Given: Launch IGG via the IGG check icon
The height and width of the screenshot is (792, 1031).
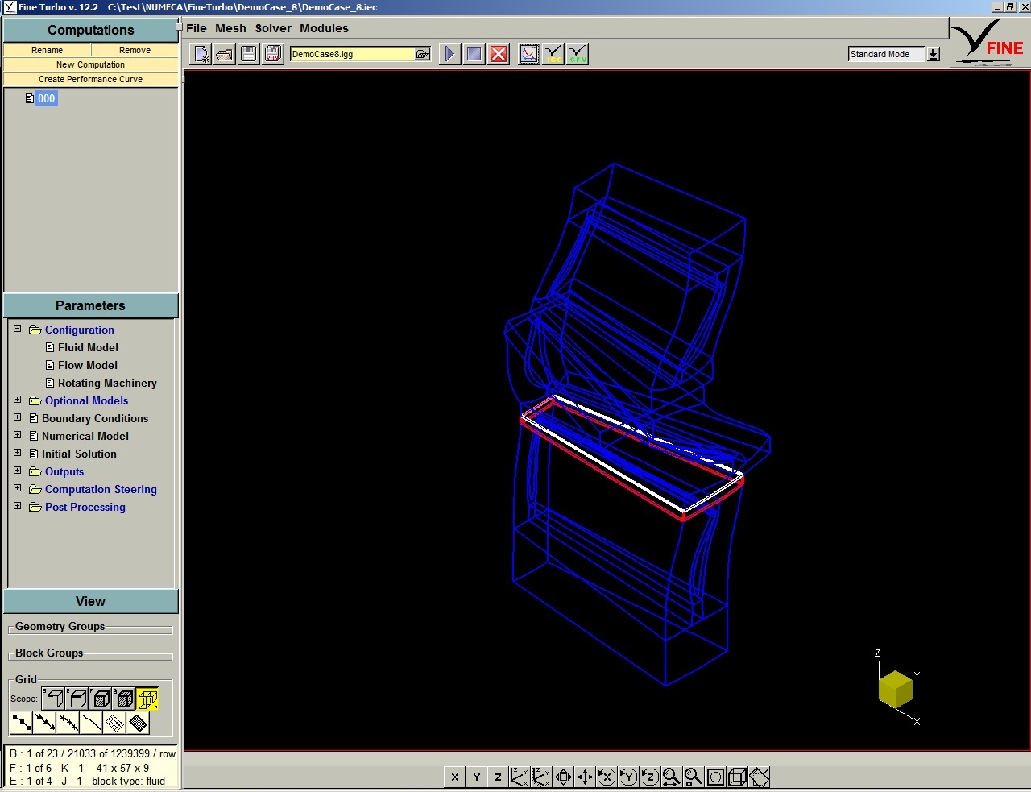Looking at the screenshot, I should click(x=553, y=54).
